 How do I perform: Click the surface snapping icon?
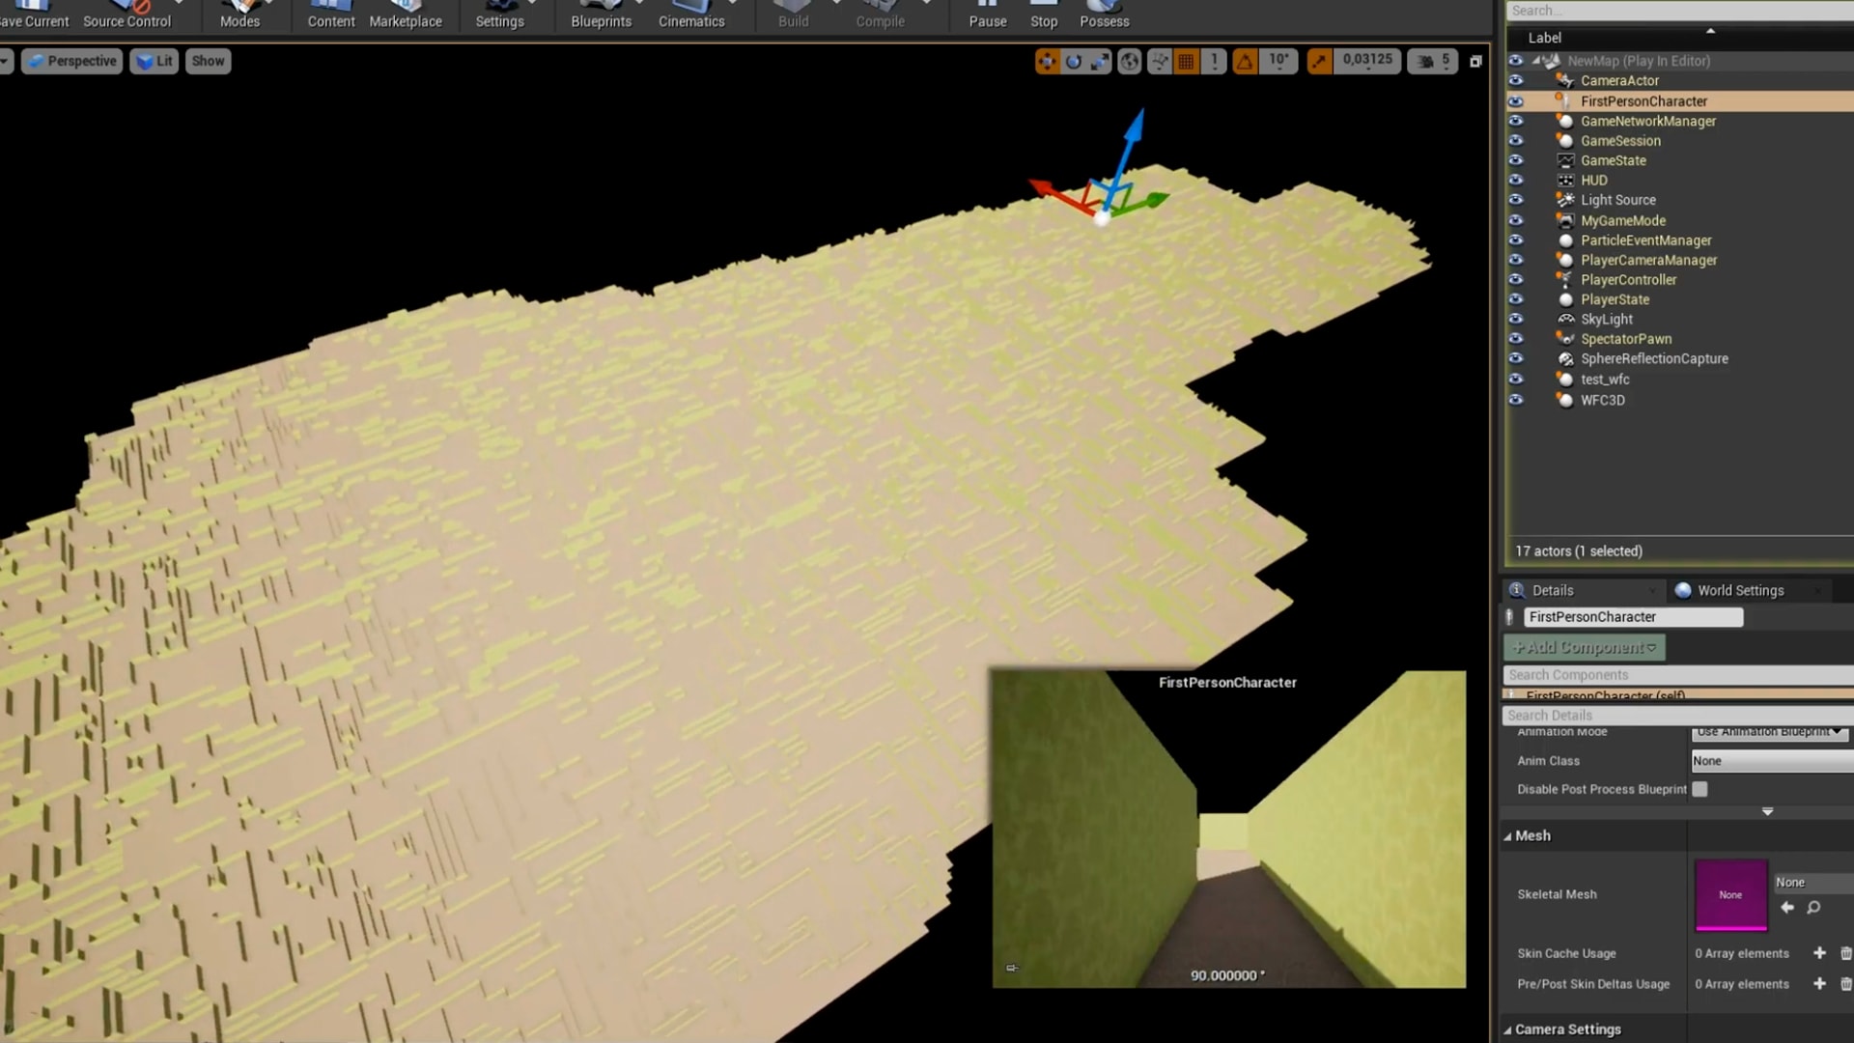tap(1160, 62)
